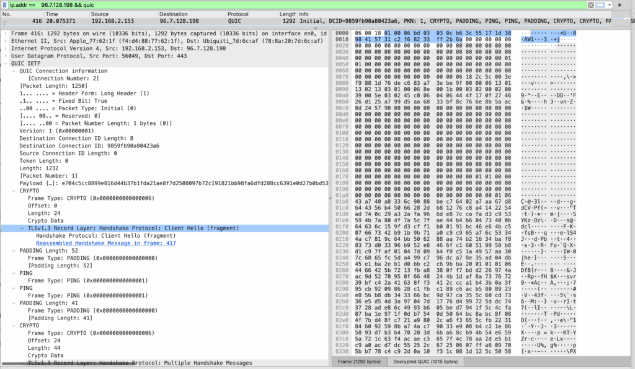Screen dimensions: 635x369
Task: Expand the Ethernet II tree node
Action: [5, 41]
